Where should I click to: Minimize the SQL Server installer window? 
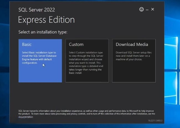147,10
